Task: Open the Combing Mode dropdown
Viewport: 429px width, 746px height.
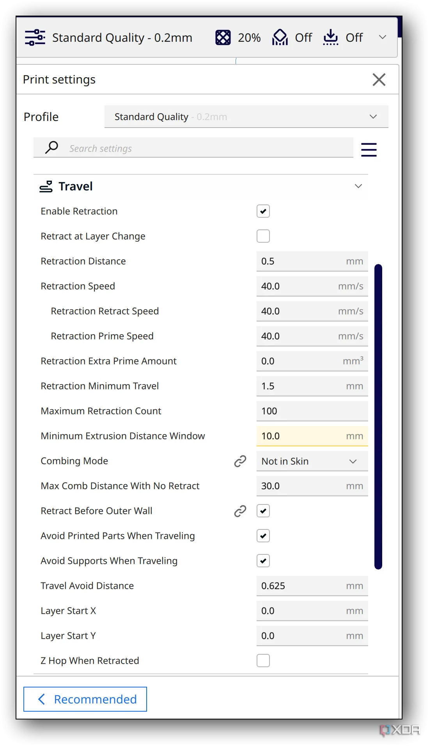Action: click(x=312, y=461)
